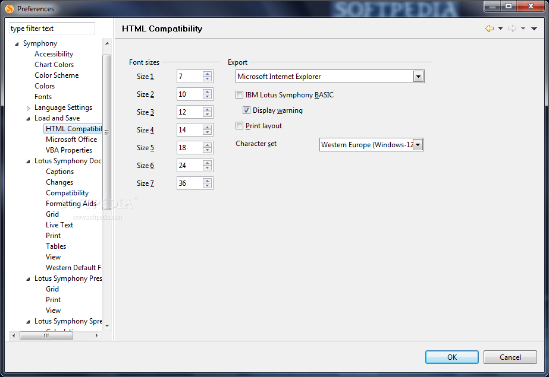Enable IBM Lotus Symphony BASIC checkbox
This screenshot has width=549, height=377.
[240, 94]
